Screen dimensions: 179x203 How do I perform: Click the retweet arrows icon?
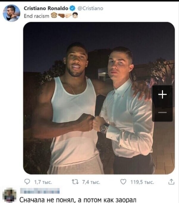coord(75,182)
